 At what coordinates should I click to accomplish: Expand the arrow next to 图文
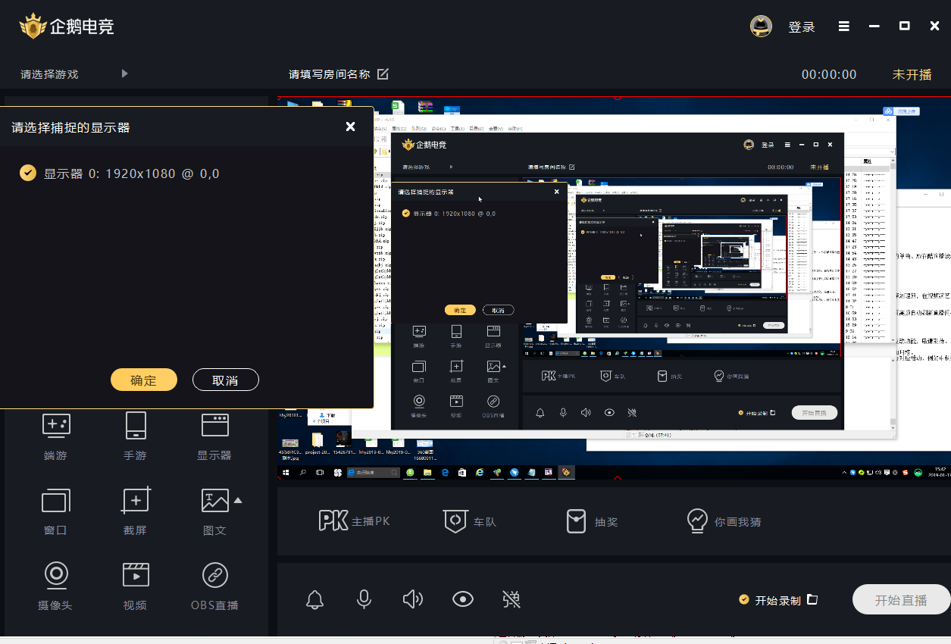[238, 500]
